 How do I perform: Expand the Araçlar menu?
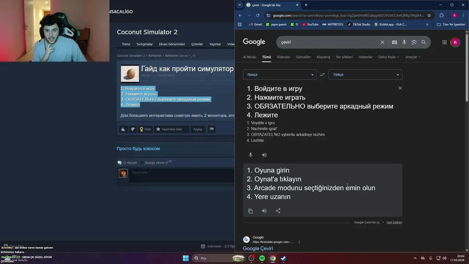[413, 57]
